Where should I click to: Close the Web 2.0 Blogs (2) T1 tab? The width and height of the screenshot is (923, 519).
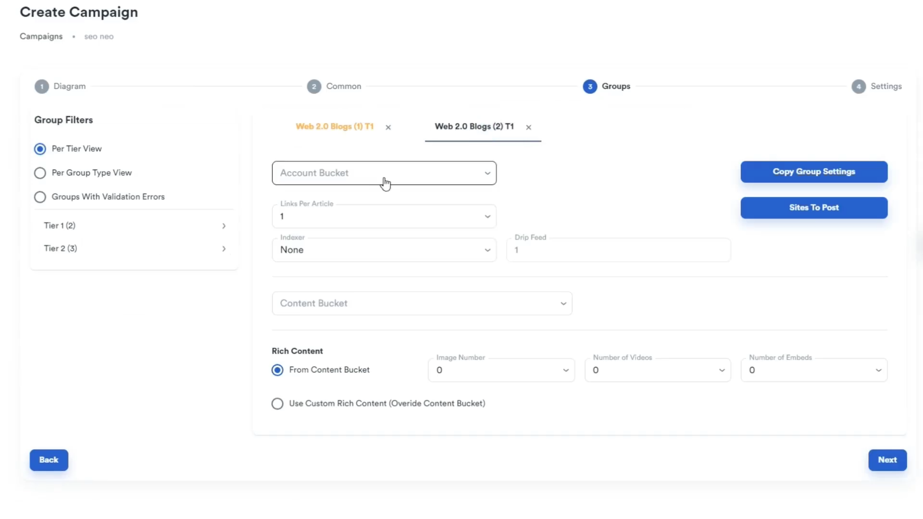pyautogui.click(x=528, y=127)
